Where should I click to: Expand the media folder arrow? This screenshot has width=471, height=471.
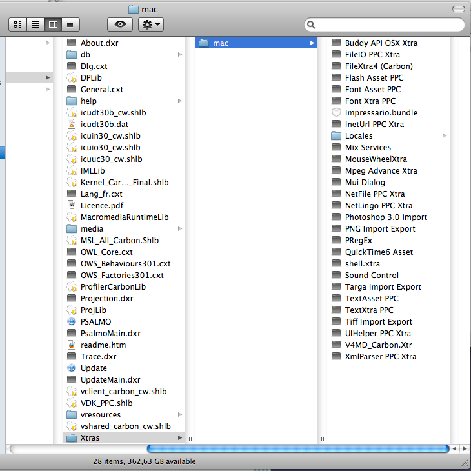point(180,229)
